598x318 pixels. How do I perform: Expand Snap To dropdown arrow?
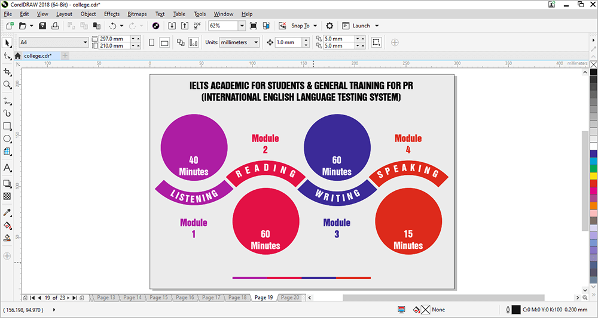pos(315,26)
